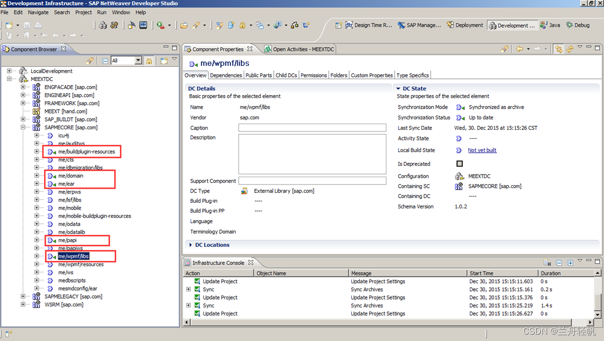Click the sync toggle icon in Component Properties toolbar

558,49
